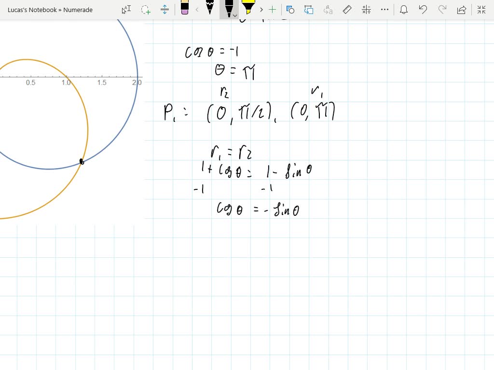Open the math assistant tool
This screenshot has width=494, height=370.
[x=366, y=10]
